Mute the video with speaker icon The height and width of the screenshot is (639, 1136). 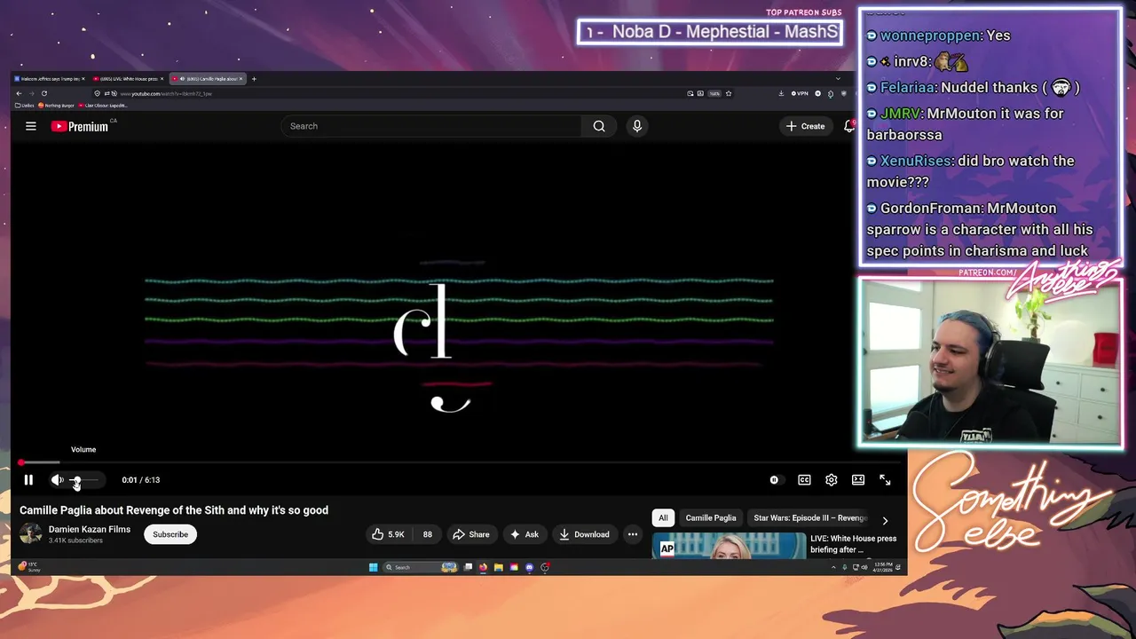pos(57,480)
